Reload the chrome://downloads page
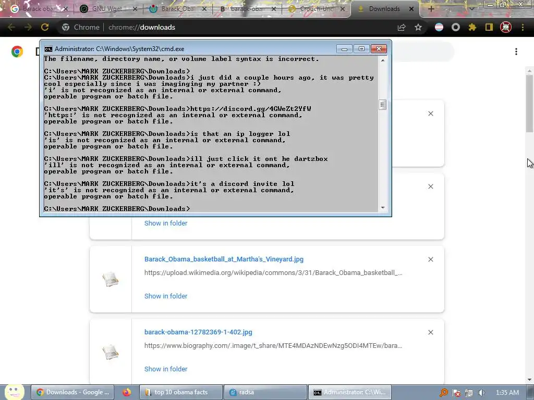The height and width of the screenshot is (400, 534). coord(45,27)
